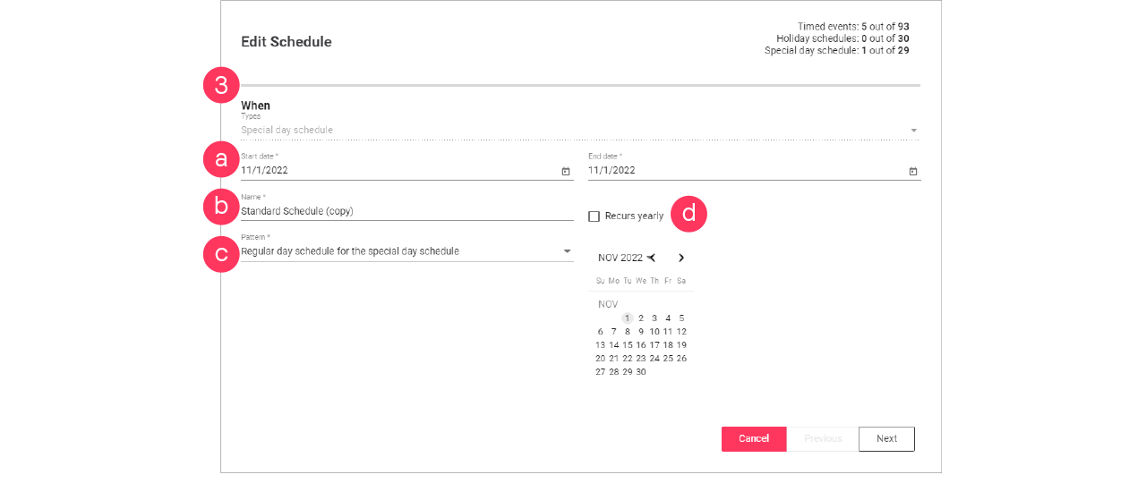Click the Edit Schedule heading
1146x500 pixels.
point(286,42)
